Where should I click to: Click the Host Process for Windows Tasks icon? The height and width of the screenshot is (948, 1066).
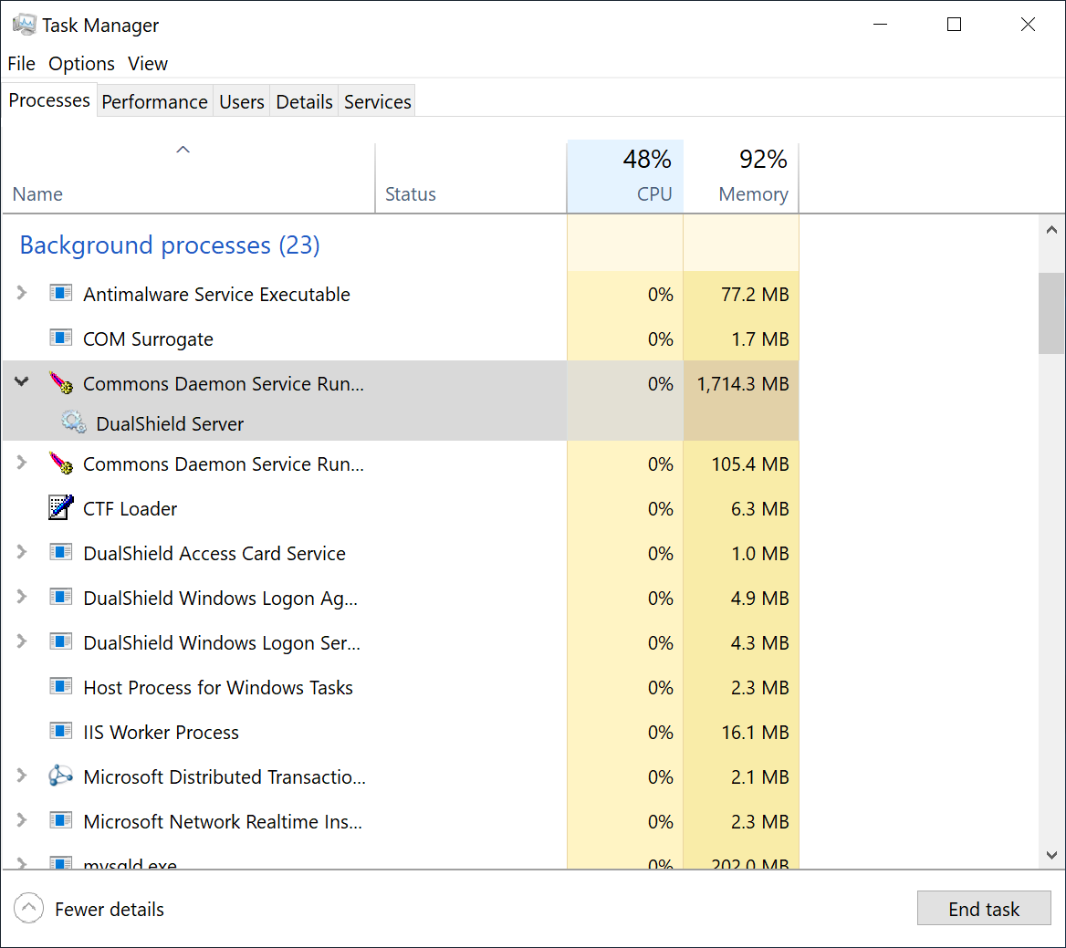pyautogui.click(x=61, y=687)
